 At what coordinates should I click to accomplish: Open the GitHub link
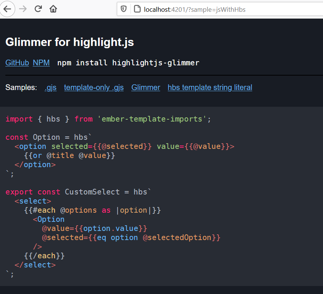click(17, 63)
